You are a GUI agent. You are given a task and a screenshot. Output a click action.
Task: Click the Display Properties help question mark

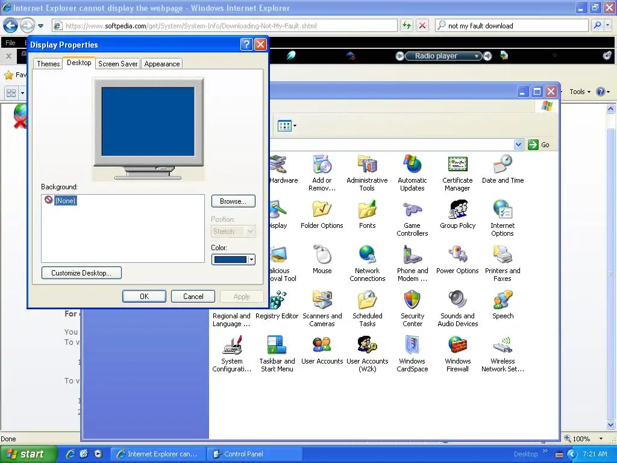pyautogui.click(x=246, y=45)
